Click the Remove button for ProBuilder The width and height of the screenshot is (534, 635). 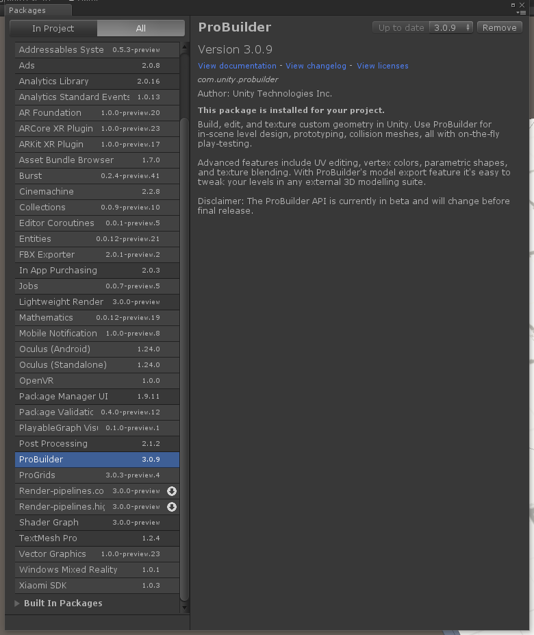[x=499, y=27]
